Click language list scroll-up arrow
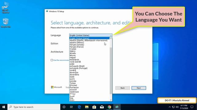Image resolution: width=197 pixels, height=110 pixels. [x=111, y=38]
